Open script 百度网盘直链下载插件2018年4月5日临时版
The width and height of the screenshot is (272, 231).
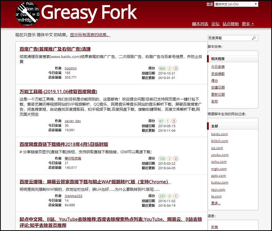coord(64,144)
